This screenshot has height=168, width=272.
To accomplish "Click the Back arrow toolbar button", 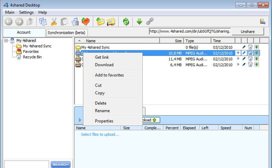I will [8, 22].
